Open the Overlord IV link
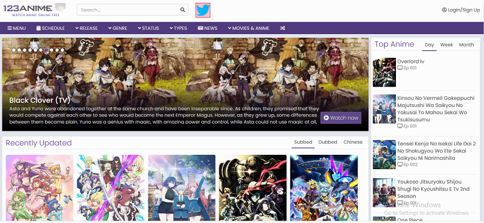The height and width of the screenshot is (223, 484). tap(410, 62)
